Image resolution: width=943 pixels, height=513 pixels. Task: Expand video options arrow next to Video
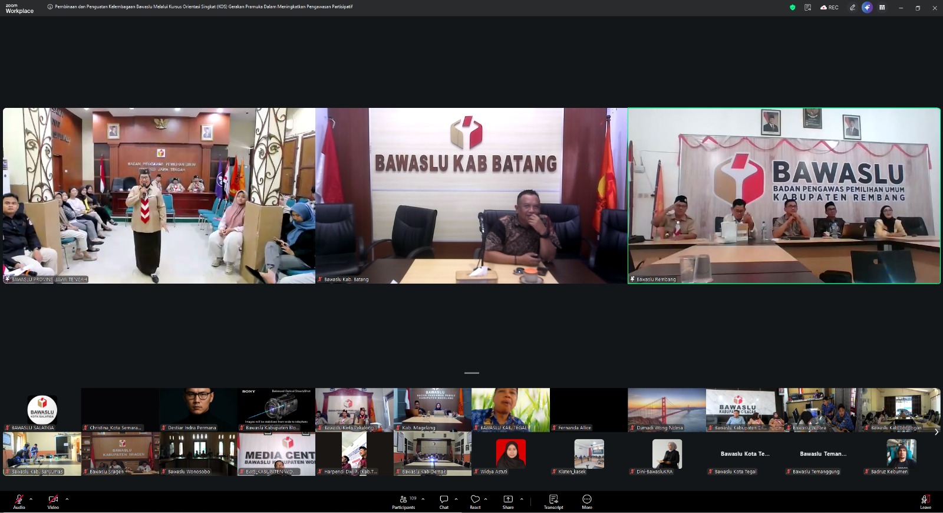pos(67,499)
